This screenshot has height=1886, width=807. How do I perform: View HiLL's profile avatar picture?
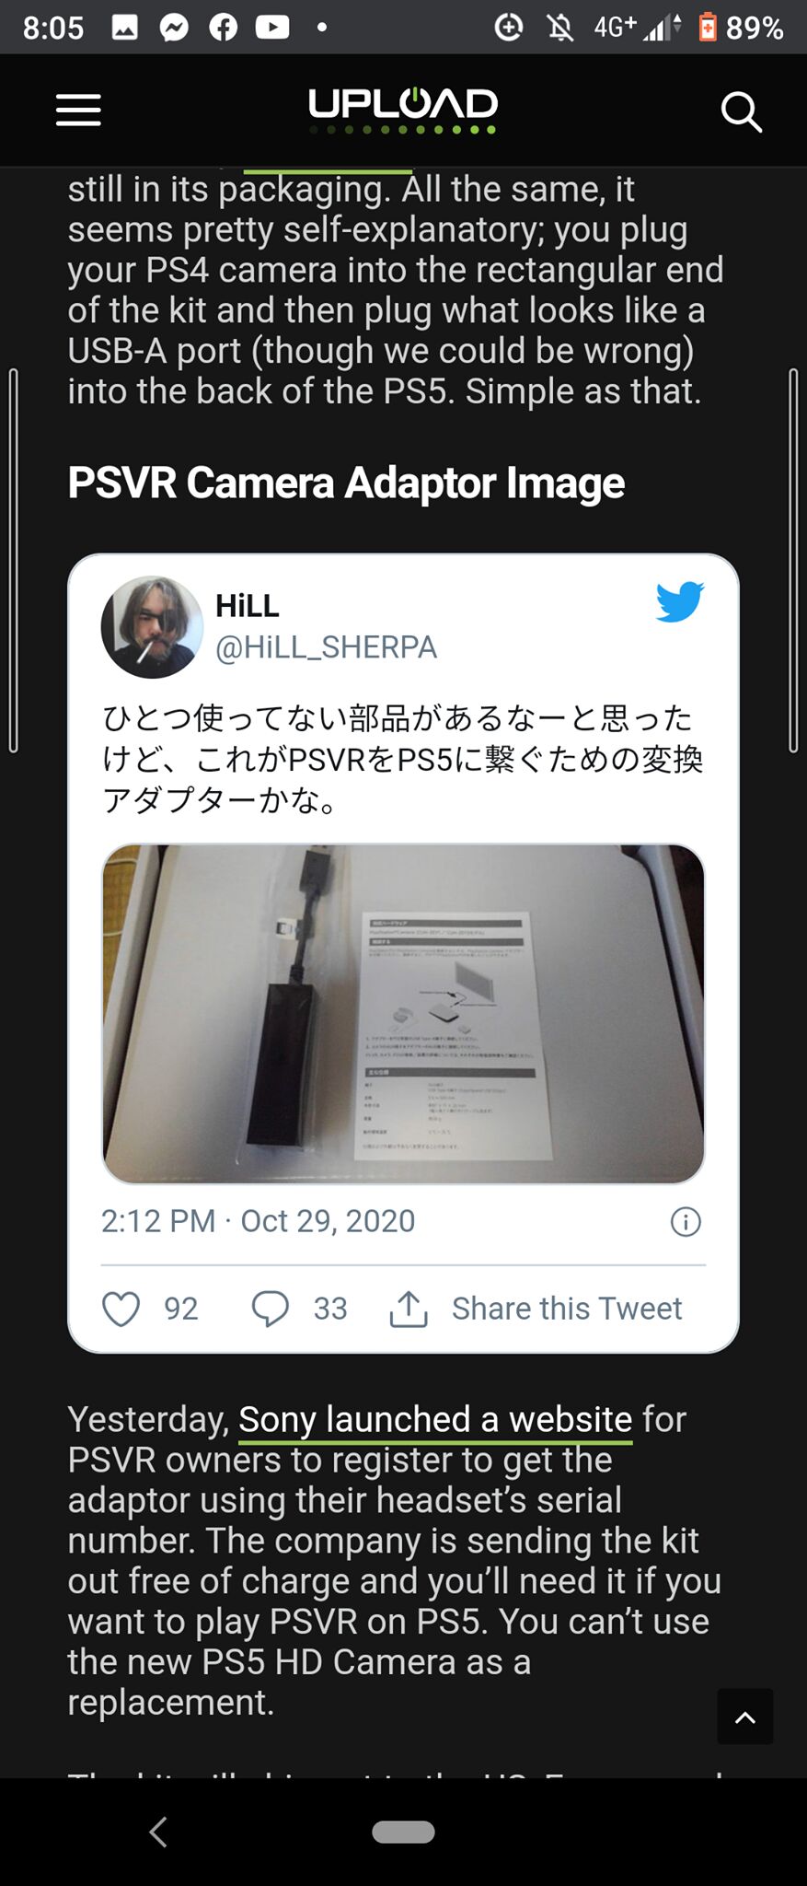click(152, 627)
